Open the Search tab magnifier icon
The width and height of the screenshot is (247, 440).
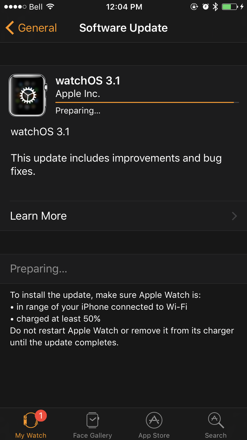(x=216, y=420)
